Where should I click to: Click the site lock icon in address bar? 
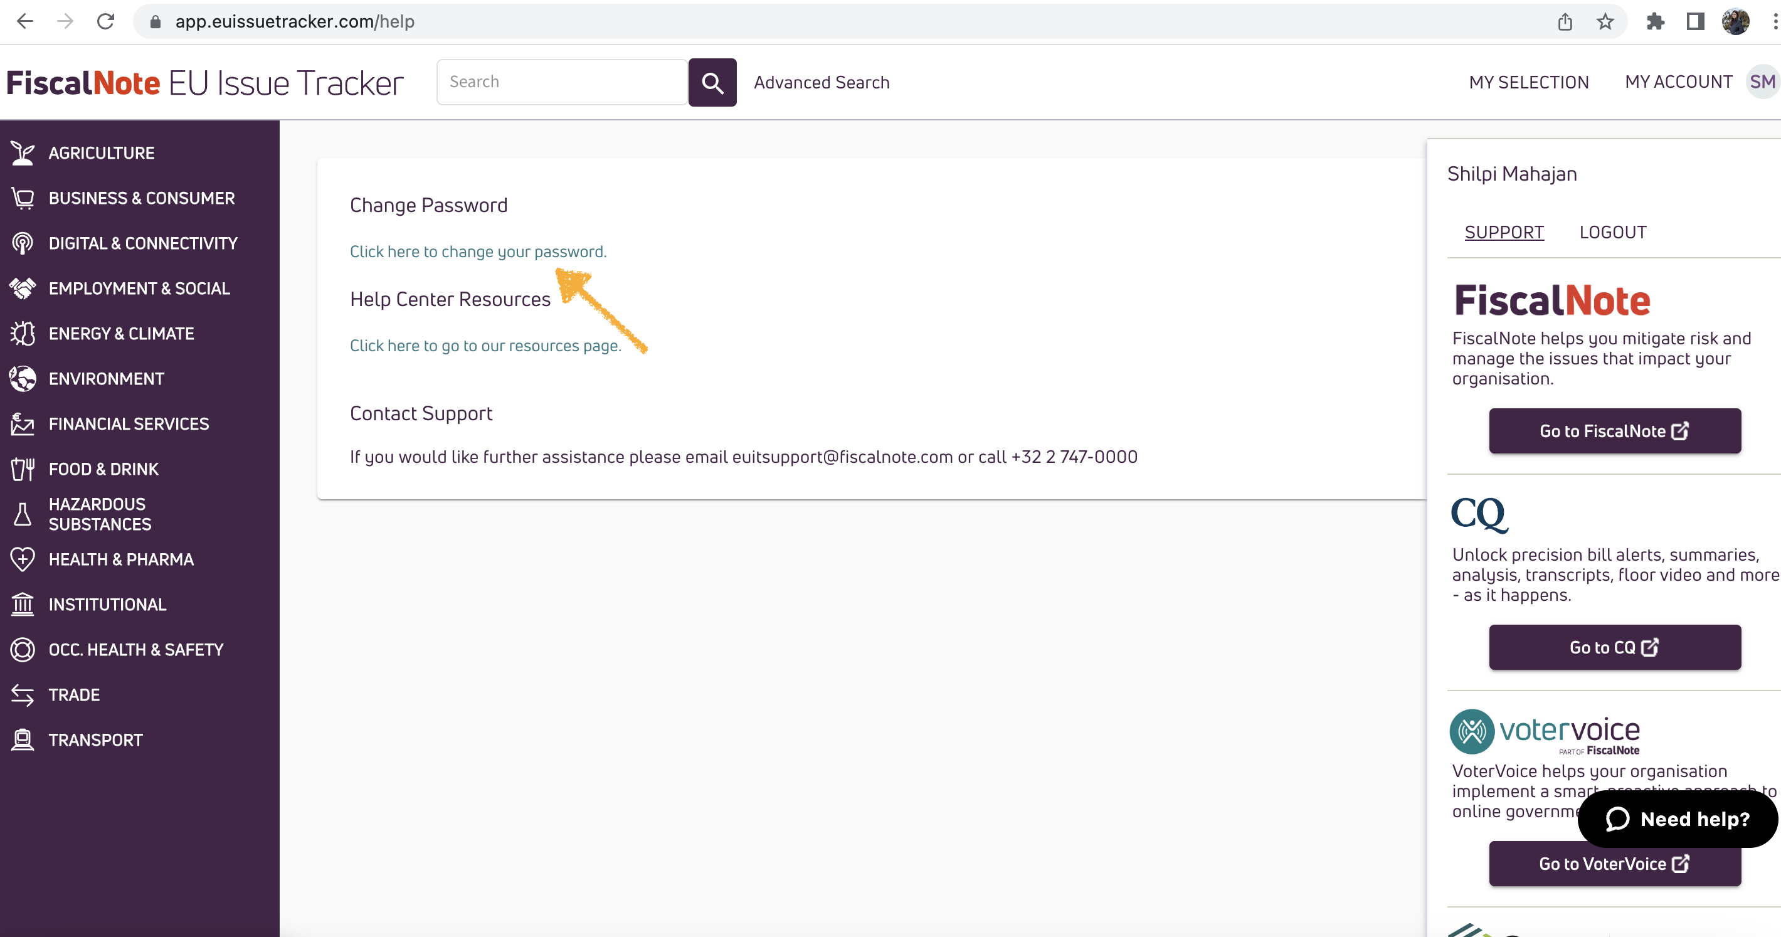pos(156,22)
